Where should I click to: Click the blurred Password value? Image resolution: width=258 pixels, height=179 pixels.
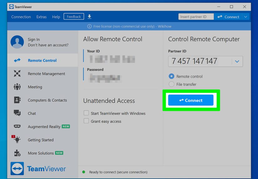click(x=105, y=78)
